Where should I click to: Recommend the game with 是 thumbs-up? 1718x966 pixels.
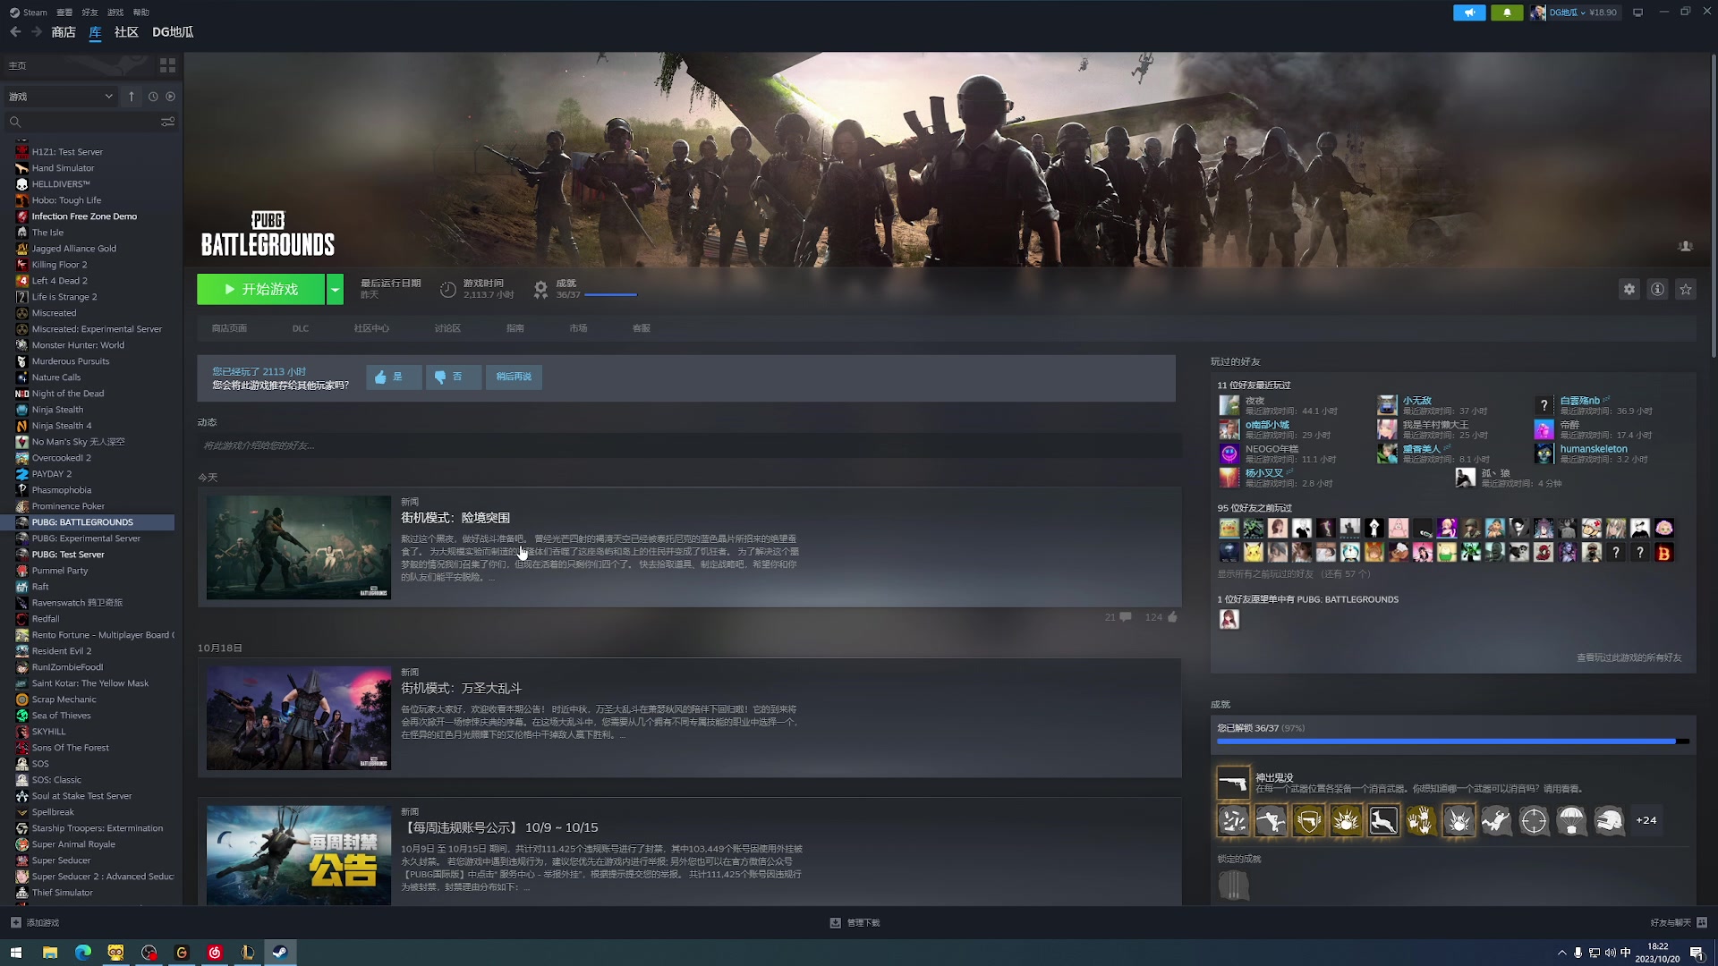pyautogui.click(x=394, y=377)
